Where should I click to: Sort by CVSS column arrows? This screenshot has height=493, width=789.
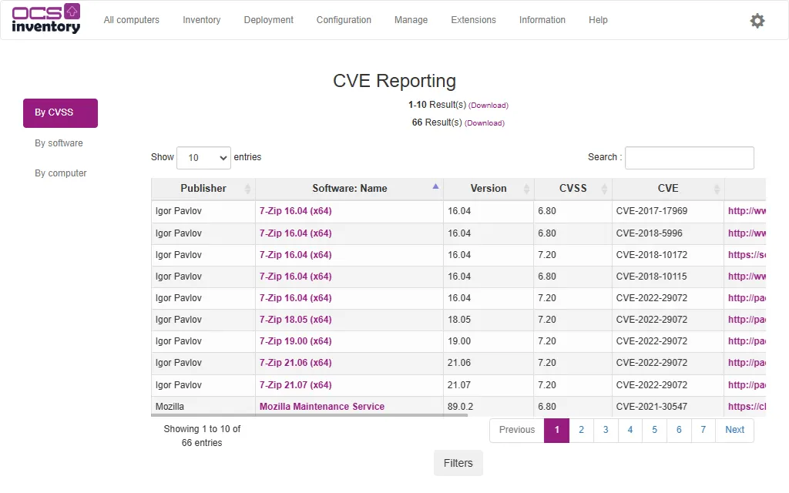(604, 189)
